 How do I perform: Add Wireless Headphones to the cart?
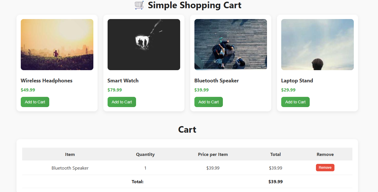35,102
